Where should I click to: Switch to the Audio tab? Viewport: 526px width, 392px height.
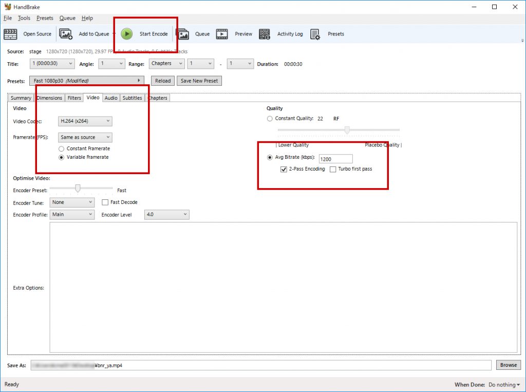click(110, 98)
